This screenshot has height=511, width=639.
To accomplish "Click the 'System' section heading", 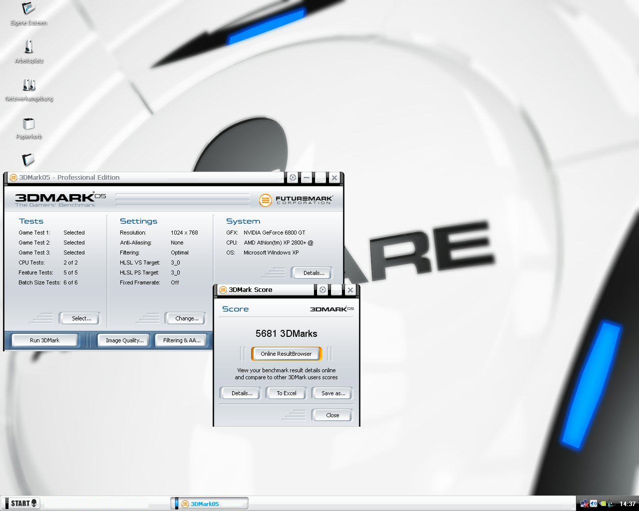I will tap(243, 221).
